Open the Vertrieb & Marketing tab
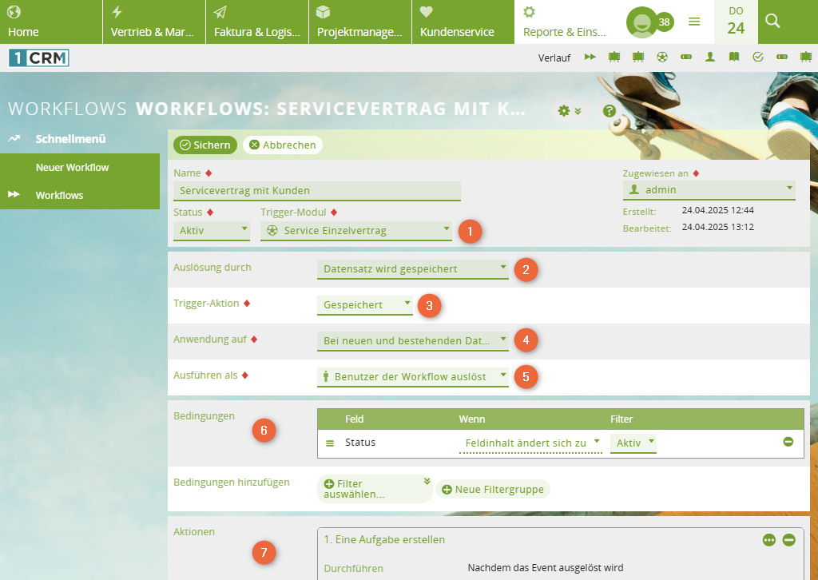 pyautogui.click(x=154, y=22)
